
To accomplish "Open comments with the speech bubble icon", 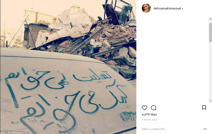I will (154, 108).
